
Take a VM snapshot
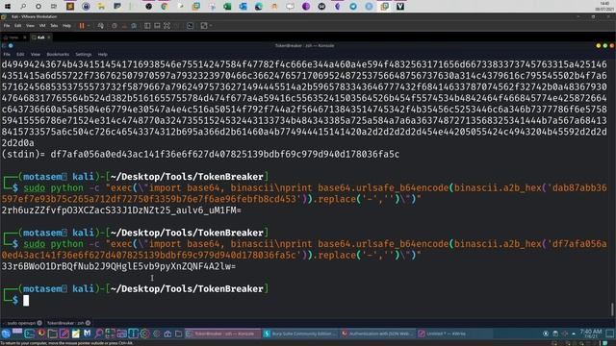click(x=115, y=26)
